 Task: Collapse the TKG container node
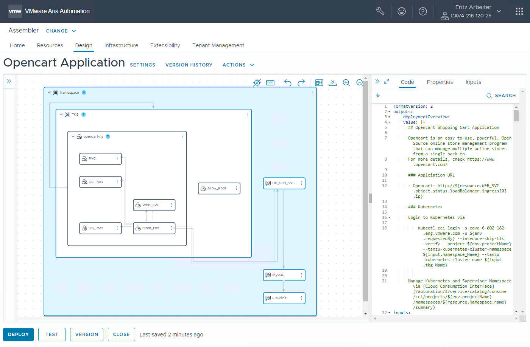point(61,115)
